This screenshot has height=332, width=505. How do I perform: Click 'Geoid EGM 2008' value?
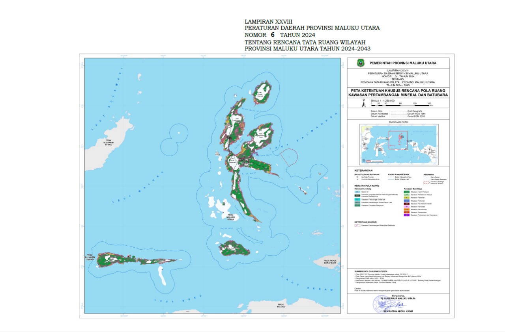(x=416, y=116)
